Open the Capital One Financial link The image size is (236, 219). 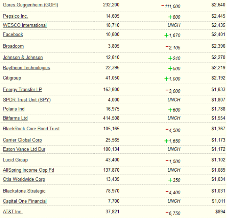pyautogui.click(x=25, y=201)
